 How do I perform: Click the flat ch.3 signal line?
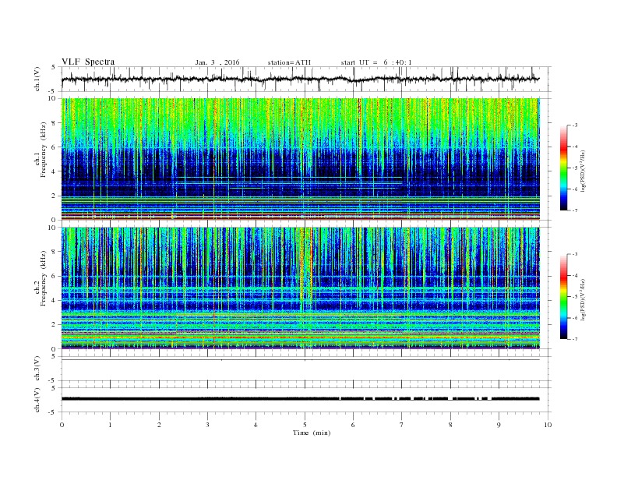pyautogui.click(x=300, y=360)
